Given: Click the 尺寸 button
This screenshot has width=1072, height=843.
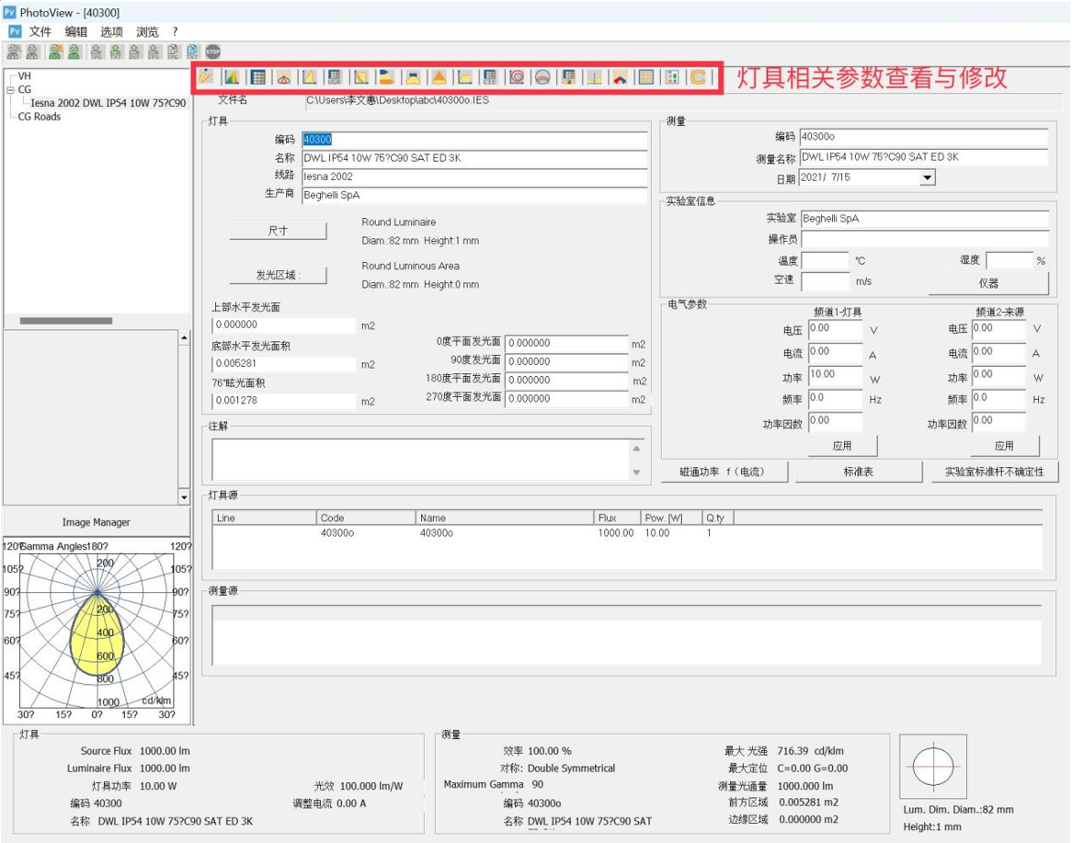Looking at the screenshot, I should point(278,231).
